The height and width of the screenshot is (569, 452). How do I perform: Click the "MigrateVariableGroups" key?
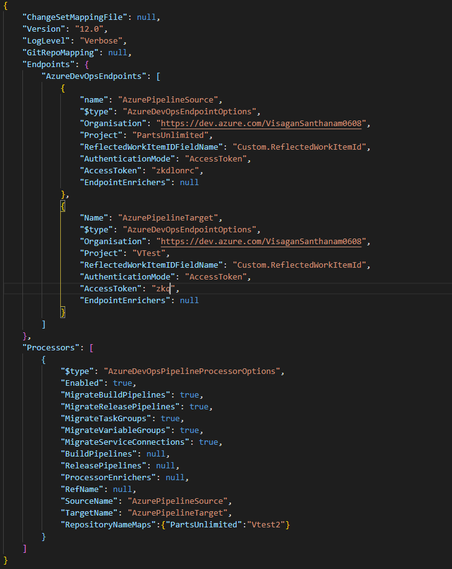(115, 430)
